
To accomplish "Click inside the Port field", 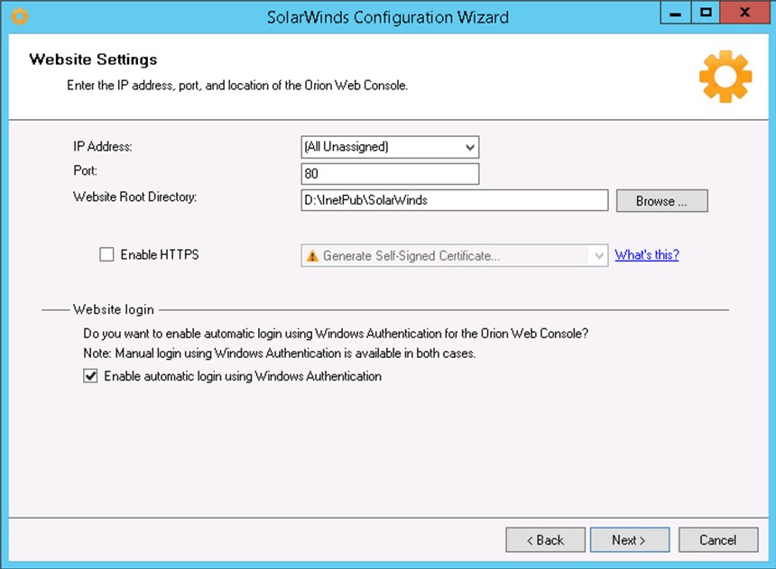I will pyautogui.click(x=390, y=174).
